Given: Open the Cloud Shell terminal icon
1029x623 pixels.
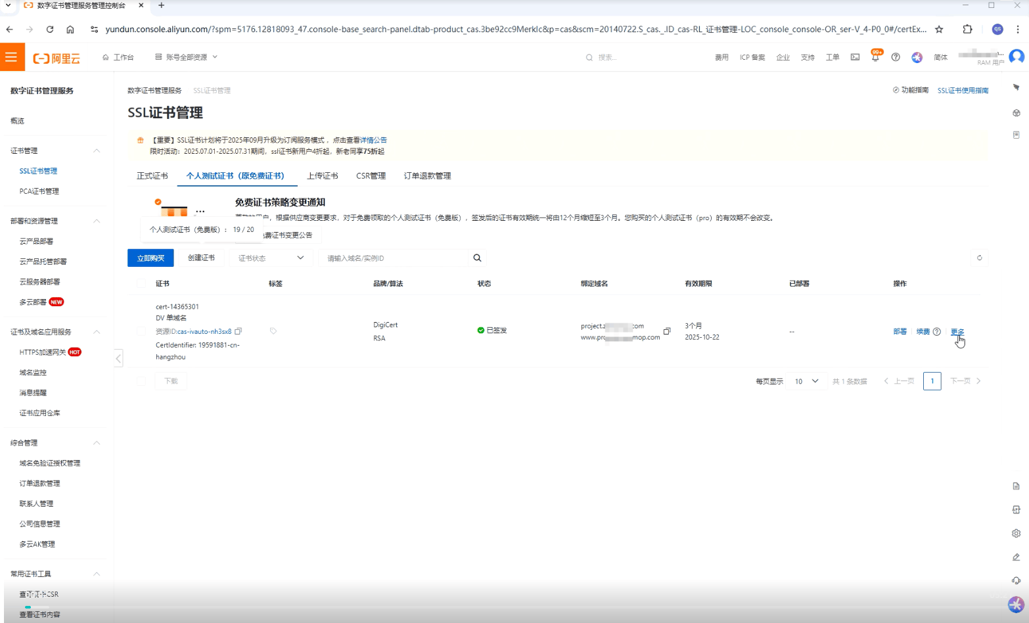Looking at the screenshot, I should click(855, 57).
